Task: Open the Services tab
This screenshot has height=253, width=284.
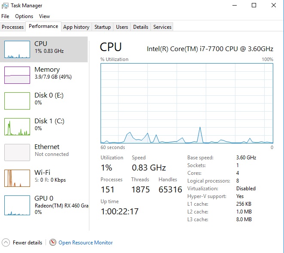Action: [x=162, y=27]
